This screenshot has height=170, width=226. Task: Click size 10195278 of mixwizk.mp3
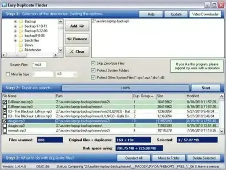coord(165,131)
